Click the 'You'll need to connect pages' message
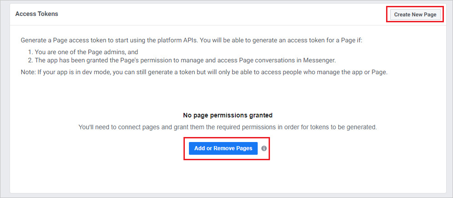453x198 pixels. click(x=228, y=127)
